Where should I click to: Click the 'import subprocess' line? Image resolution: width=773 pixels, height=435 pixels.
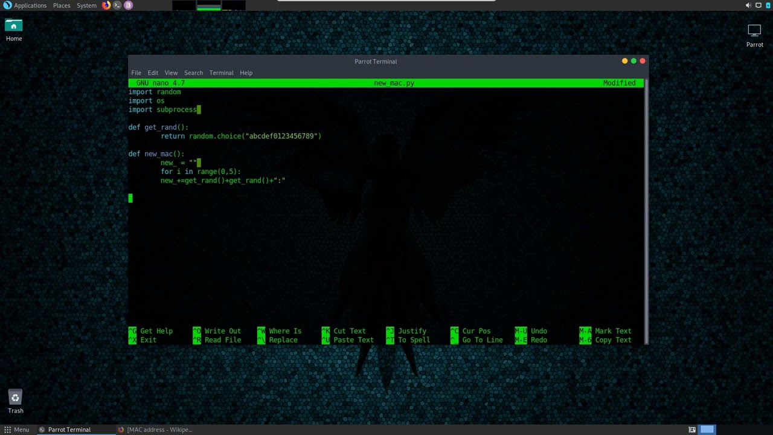[x=162, y=109]
